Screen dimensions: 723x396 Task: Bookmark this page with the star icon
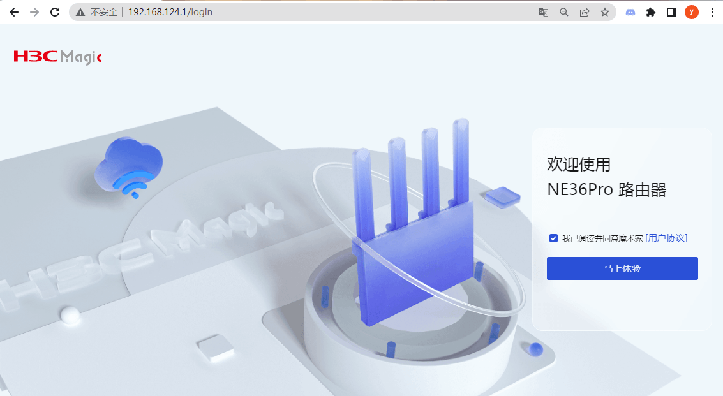(x=605, y=12)
